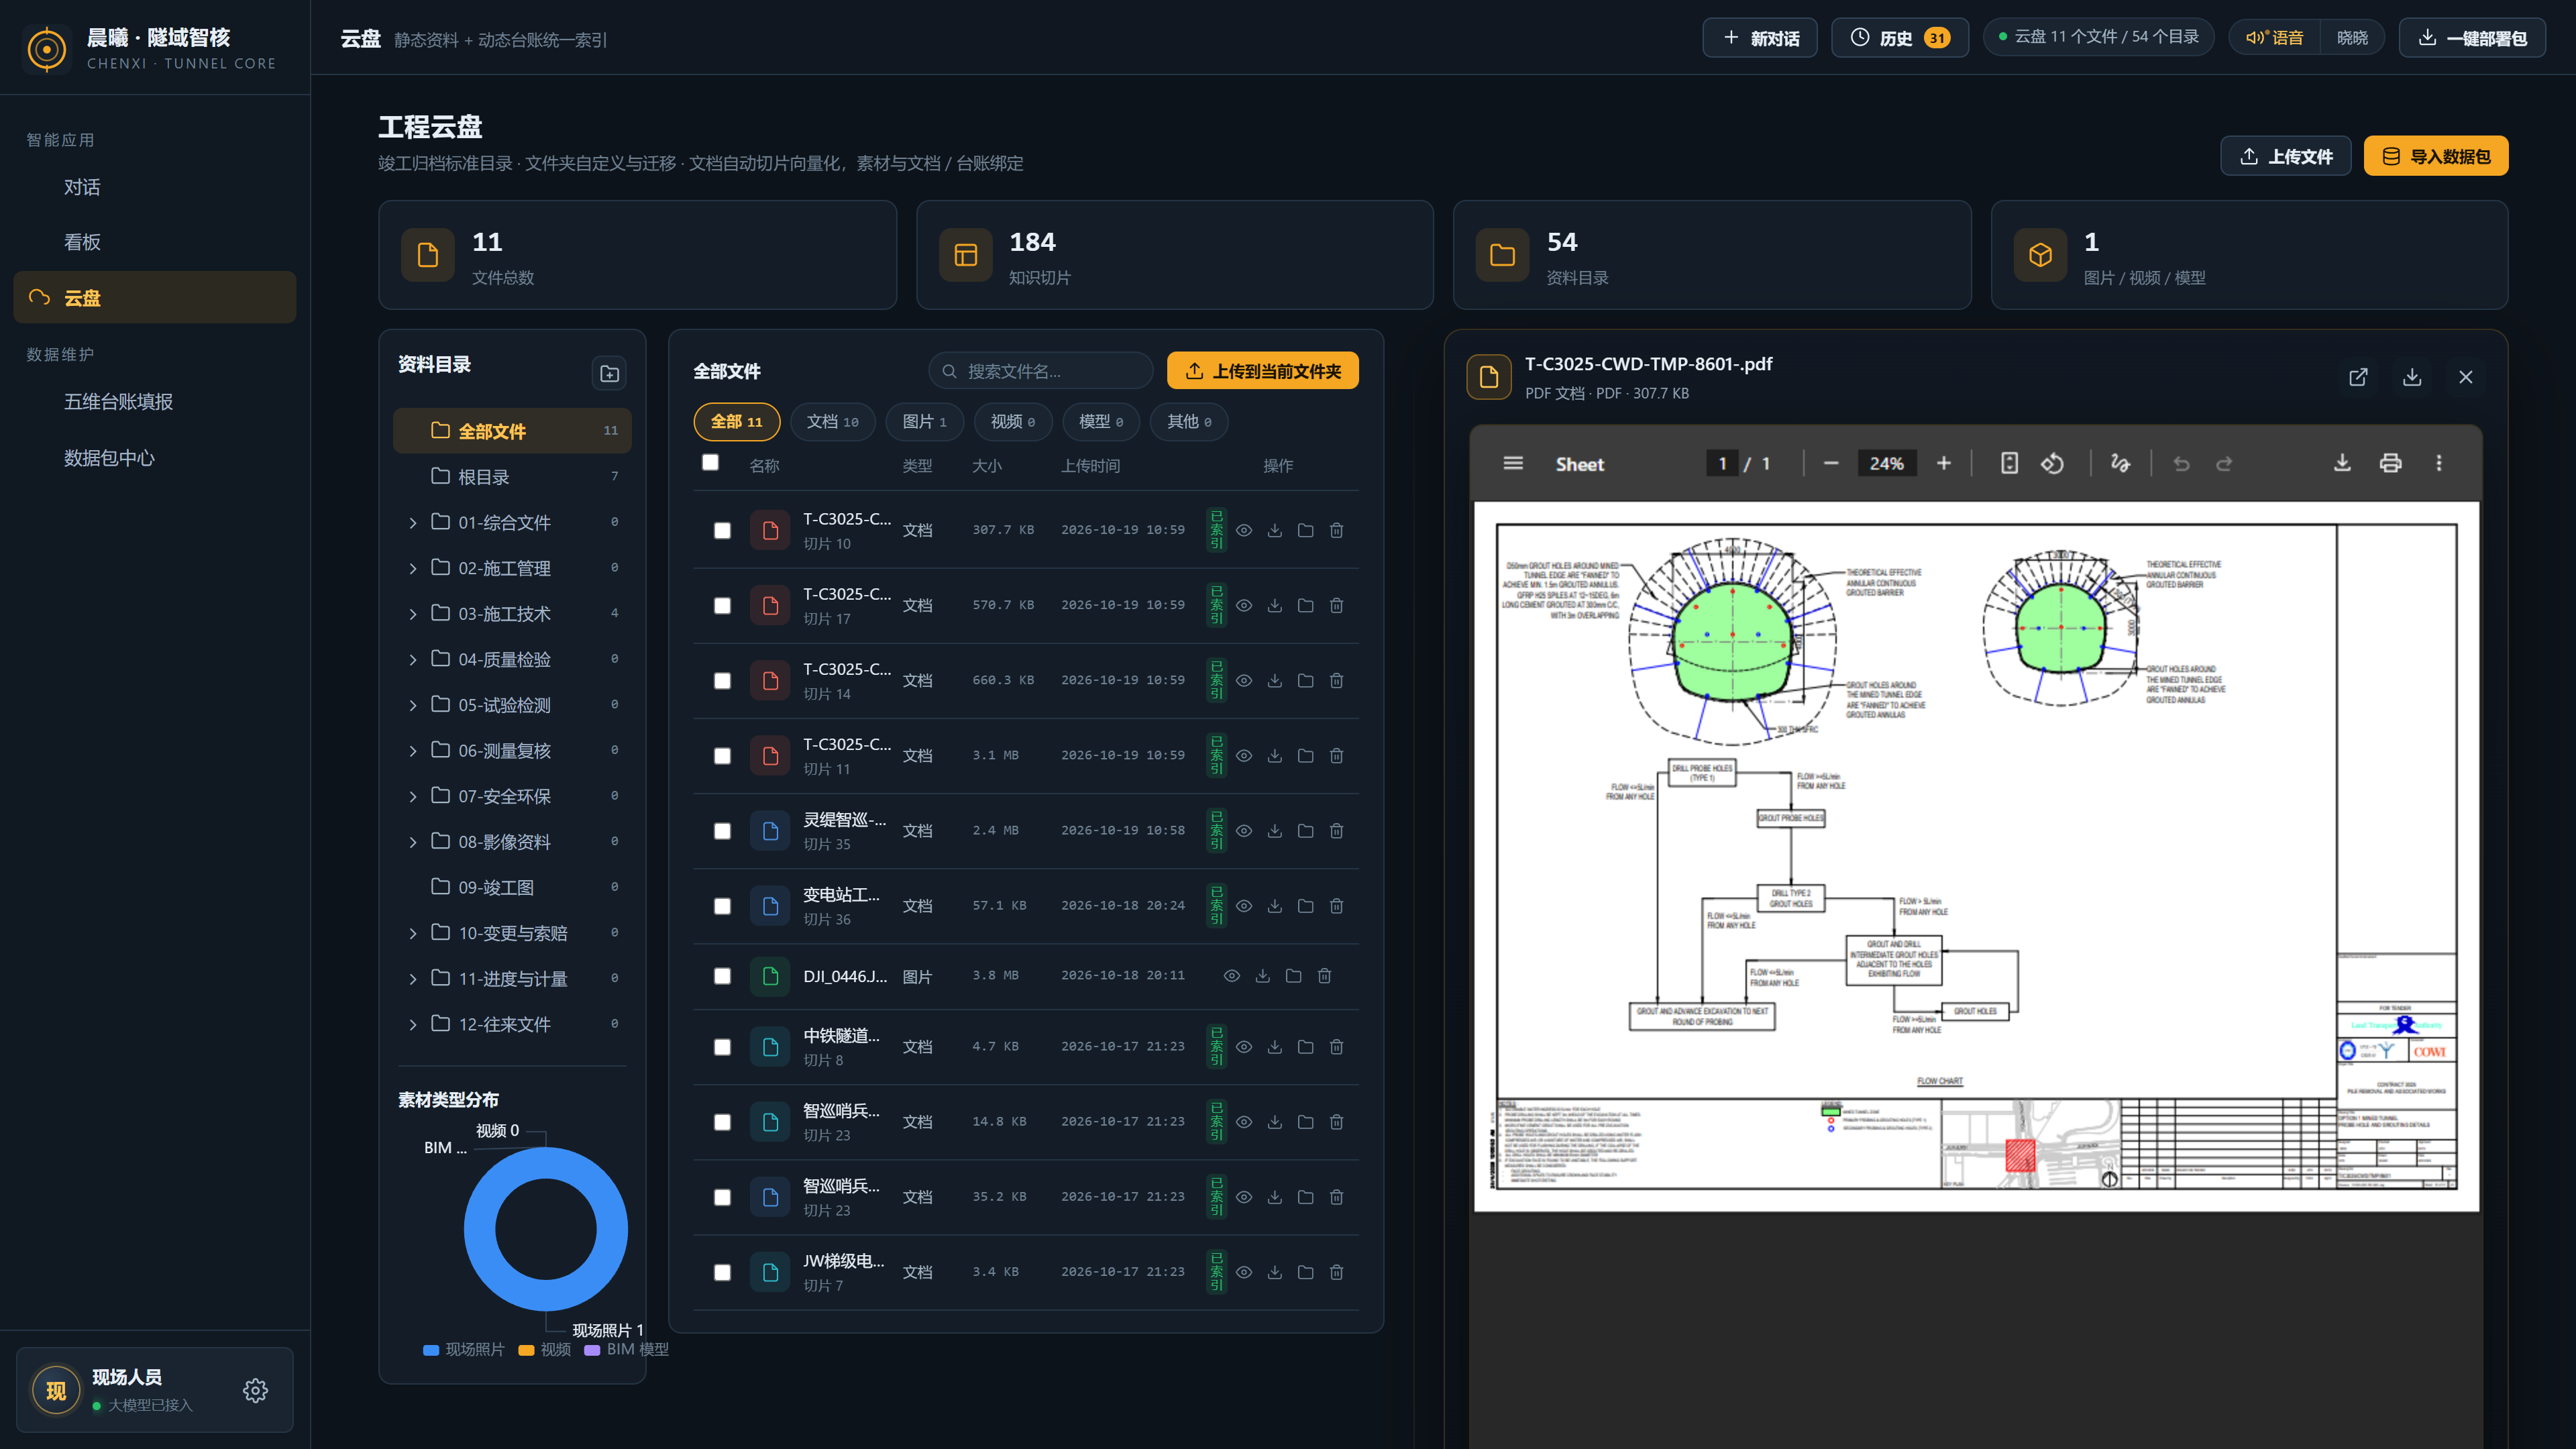Print the PDF document

click(x=2390, y=463)
